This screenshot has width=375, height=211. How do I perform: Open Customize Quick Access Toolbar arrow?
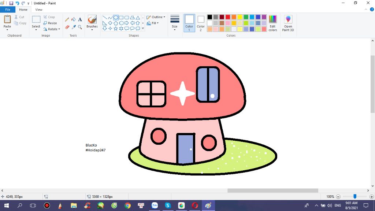28,3
